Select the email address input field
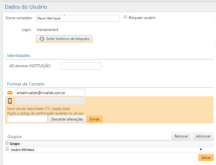 pos(50,93)
